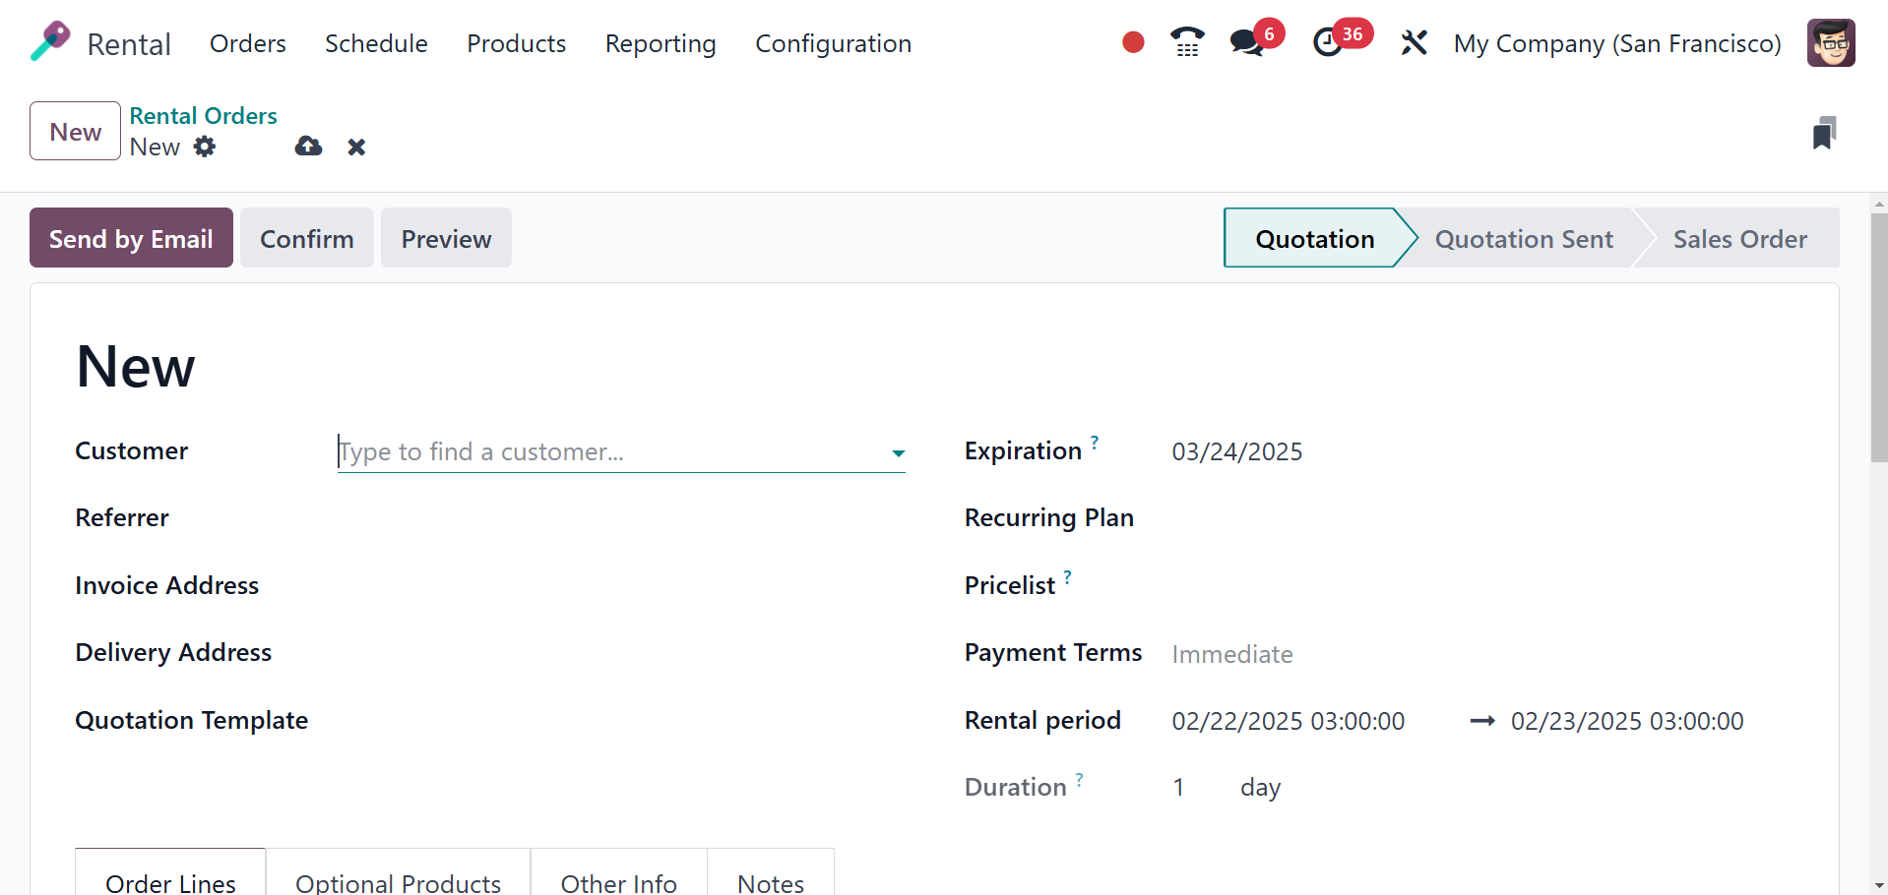The height and width of the screenshot is (895, 1888).
Task: Open the Configuration menu
Action: (833, 43)
